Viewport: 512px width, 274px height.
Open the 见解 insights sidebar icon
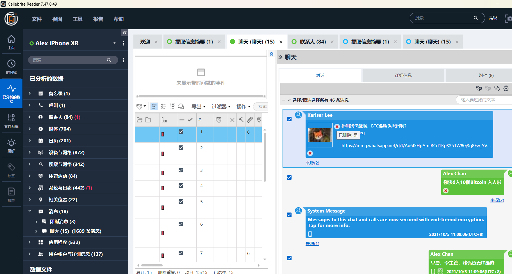click(11, 145)
